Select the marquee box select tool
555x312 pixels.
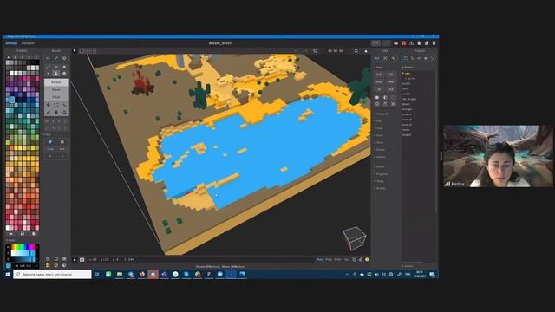click(55, 105)
